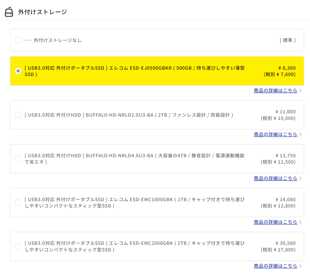Click the ¥ 11,000 price
The height and width of the screenshot is (275, 310).
pyautogui.click(x=285, y=112)
